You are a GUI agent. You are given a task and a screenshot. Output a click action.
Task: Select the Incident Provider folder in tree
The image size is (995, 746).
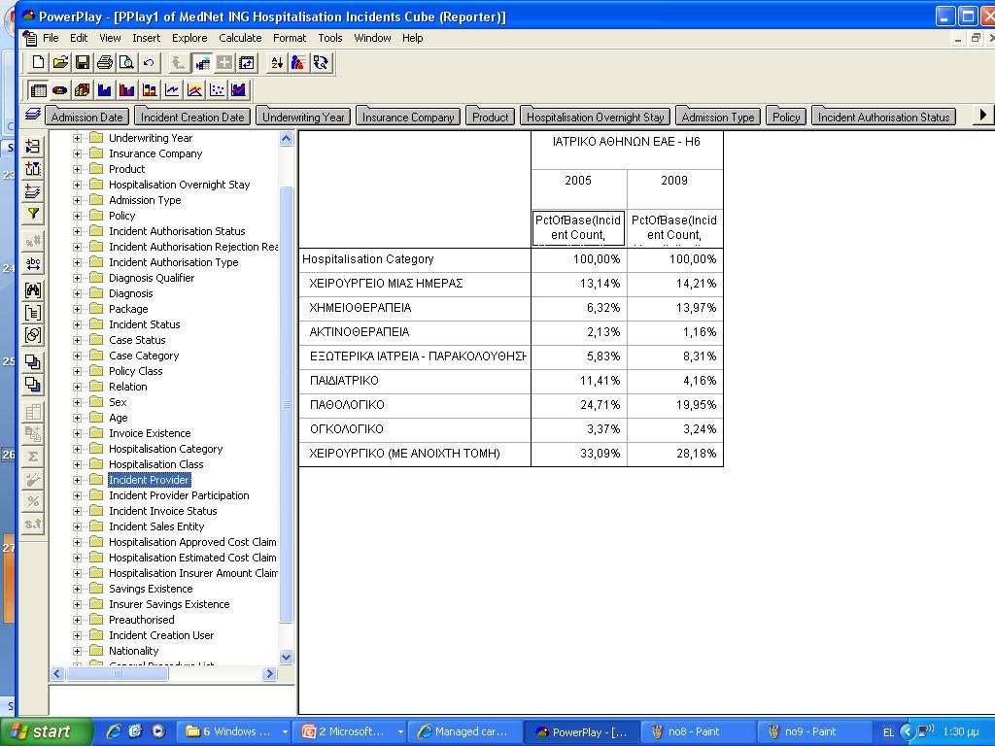[x=149, y=480]
